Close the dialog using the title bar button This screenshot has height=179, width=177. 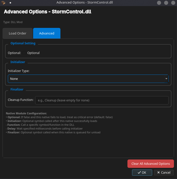click(173, 3)
